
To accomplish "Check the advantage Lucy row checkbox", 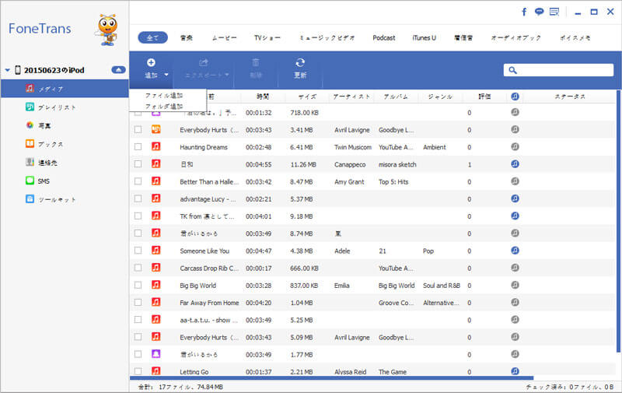I will 138,198.
